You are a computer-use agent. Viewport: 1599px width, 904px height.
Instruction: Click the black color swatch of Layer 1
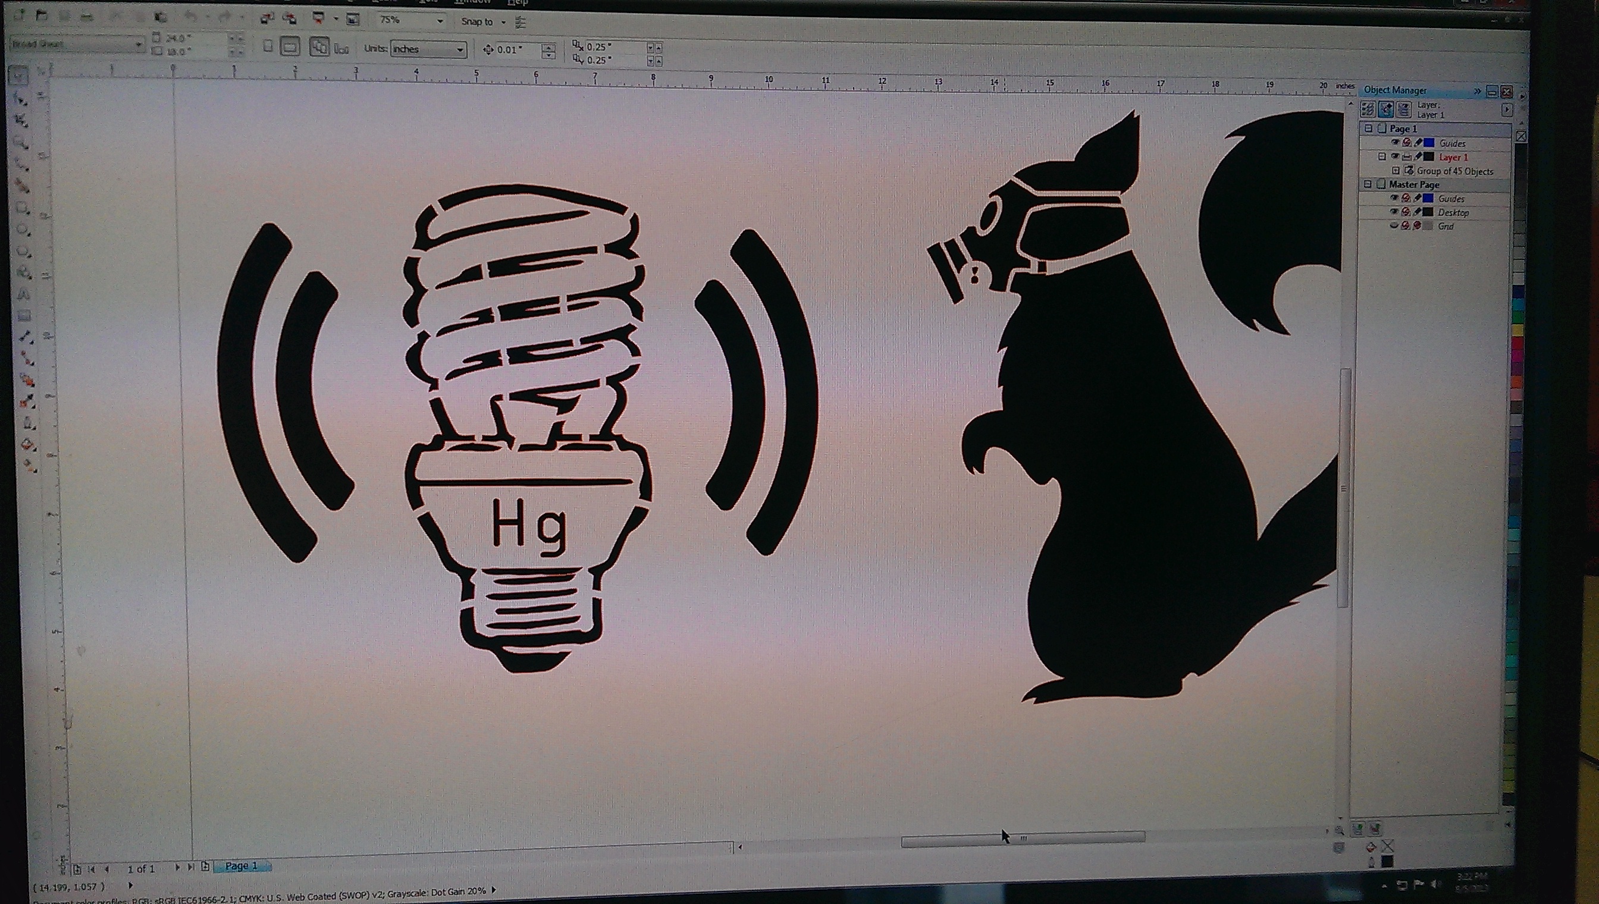[1429, 157]
